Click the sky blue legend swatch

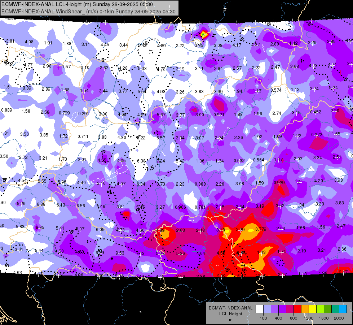(x=343, y=309)
